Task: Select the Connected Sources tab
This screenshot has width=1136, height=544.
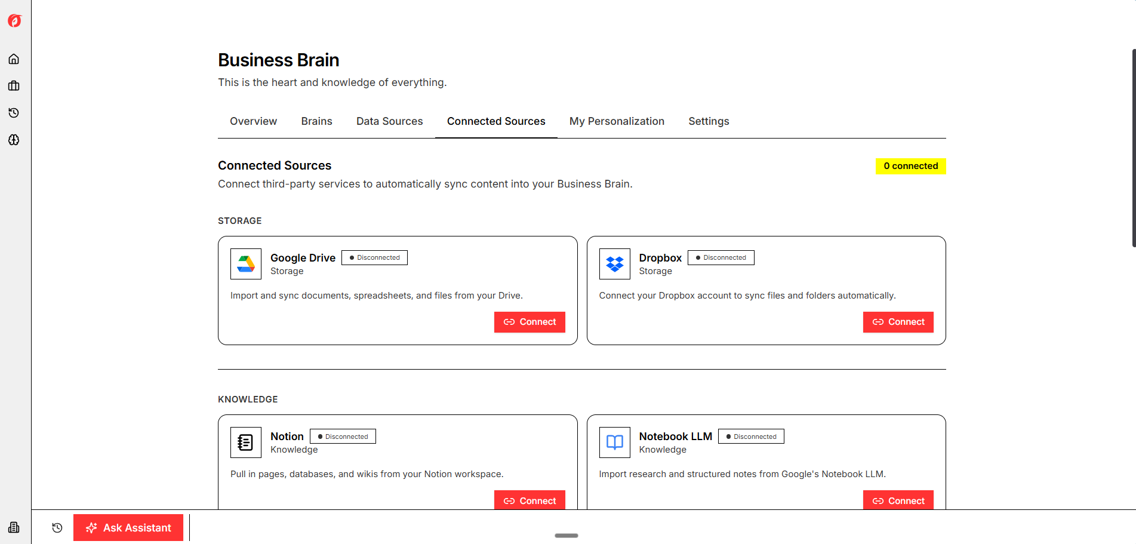Action: 496,121
